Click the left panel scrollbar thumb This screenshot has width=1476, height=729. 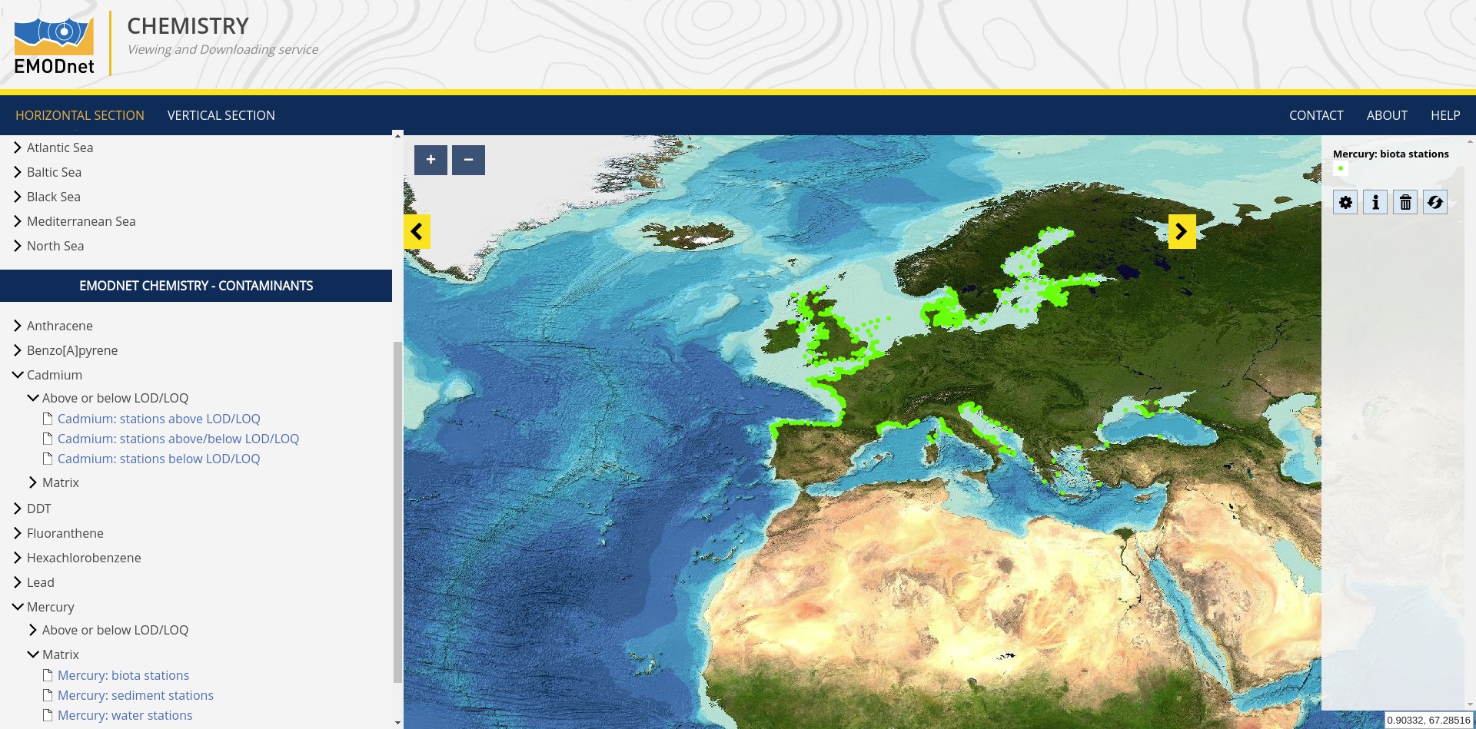pyautogui.click(x=397, y=512)
